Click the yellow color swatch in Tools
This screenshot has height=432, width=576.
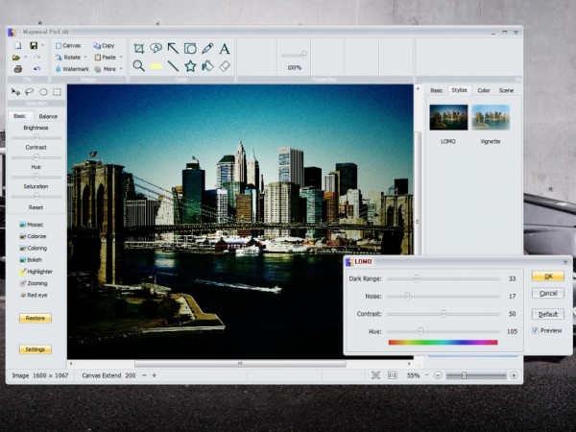pyautogui.click(x=156, y=66)
